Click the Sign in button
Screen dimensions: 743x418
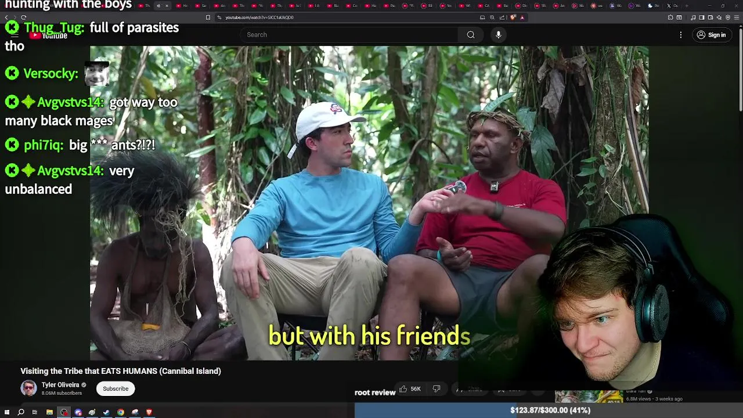pos(711,35)
